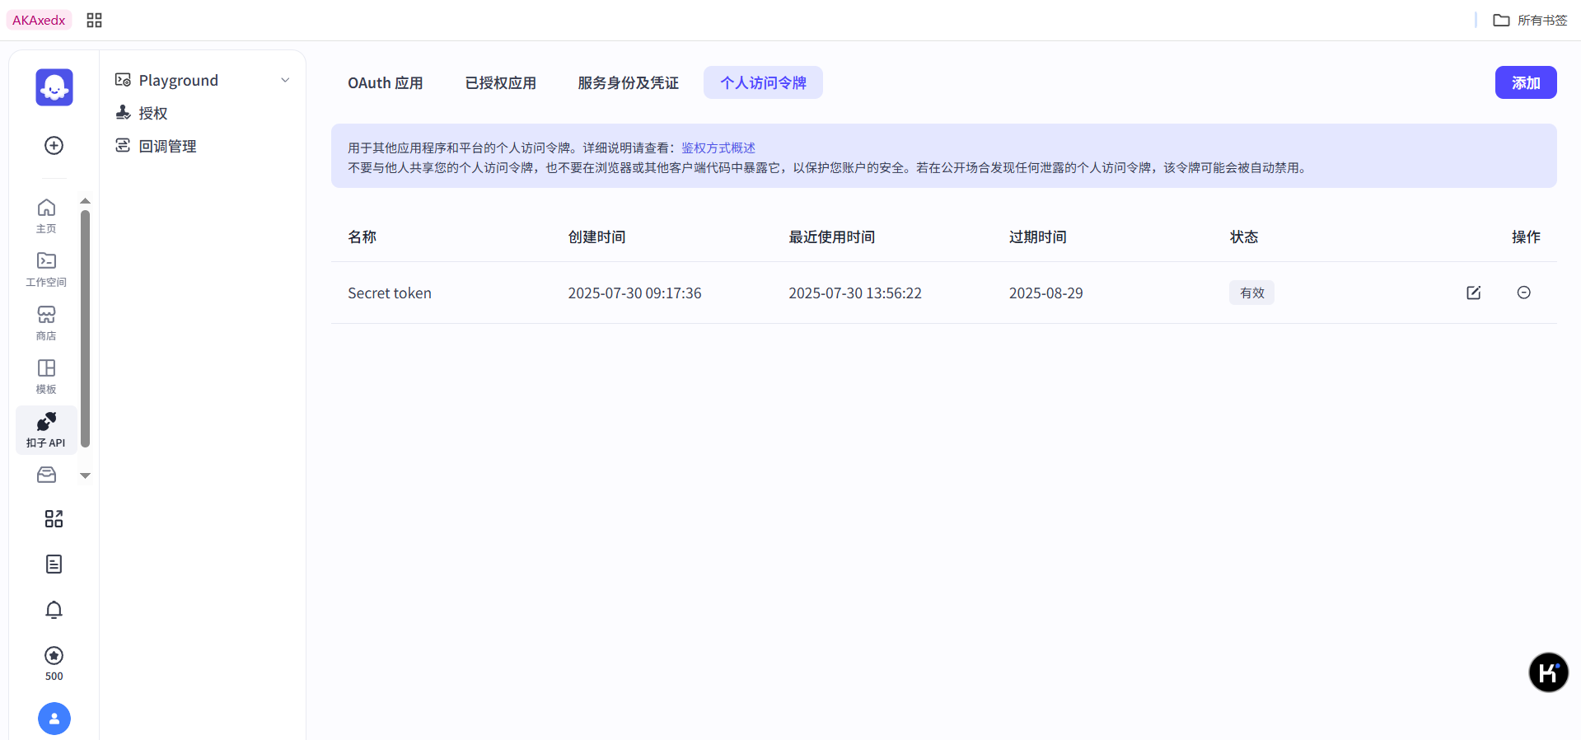Open 所有书签 bookmarks folder

(1530, 21)
